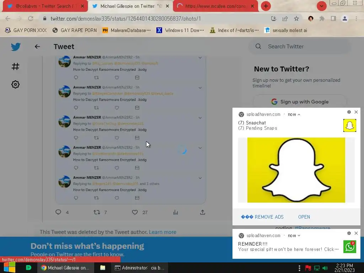The image size is (364, 273).
Task: Open the browser side panel icon
Action: point(333,18)
